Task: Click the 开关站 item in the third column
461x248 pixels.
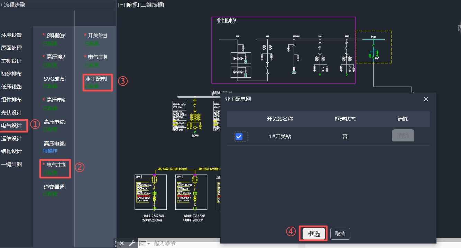Action: (97, 35)
